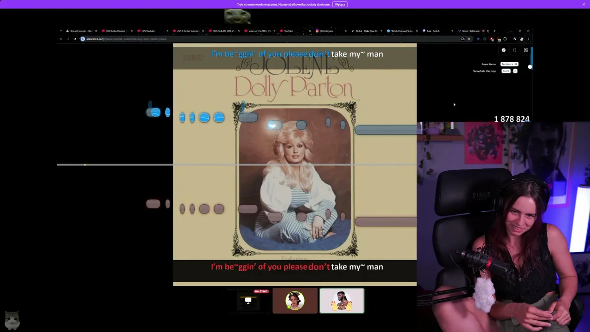590x332 pixels.
Task: Adjust the vertical volume slider knob
Action: coord(530,67)
